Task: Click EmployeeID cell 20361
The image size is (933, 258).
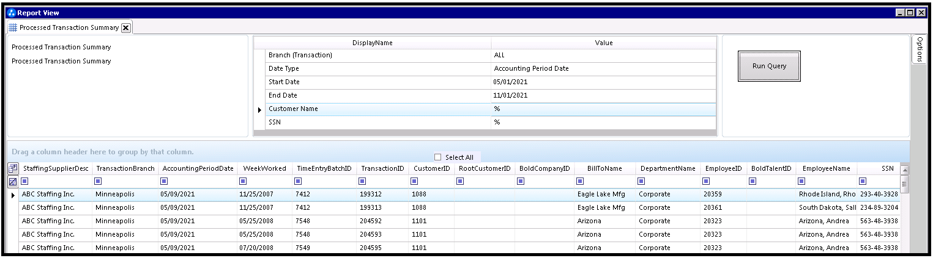Action: pyautogui.click(x=723, y=208)
